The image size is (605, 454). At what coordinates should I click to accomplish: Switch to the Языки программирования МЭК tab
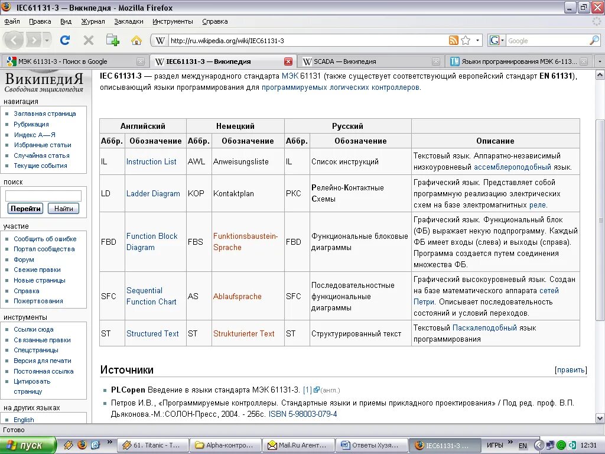519,61
